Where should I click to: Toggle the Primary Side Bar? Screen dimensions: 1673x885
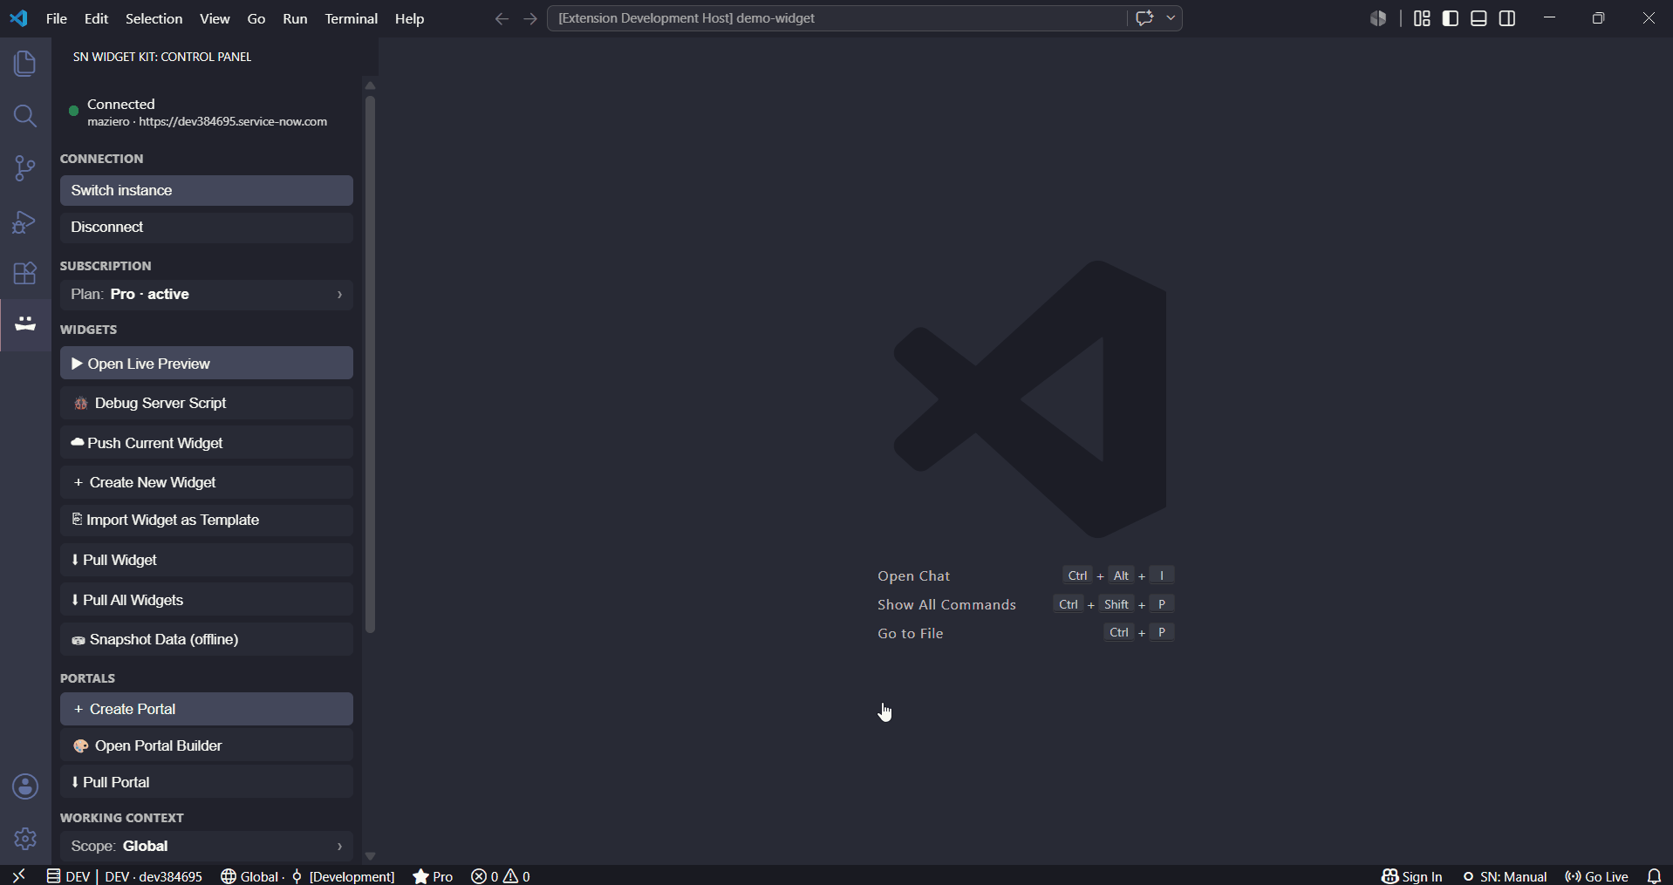click(x=1451, y=18)
